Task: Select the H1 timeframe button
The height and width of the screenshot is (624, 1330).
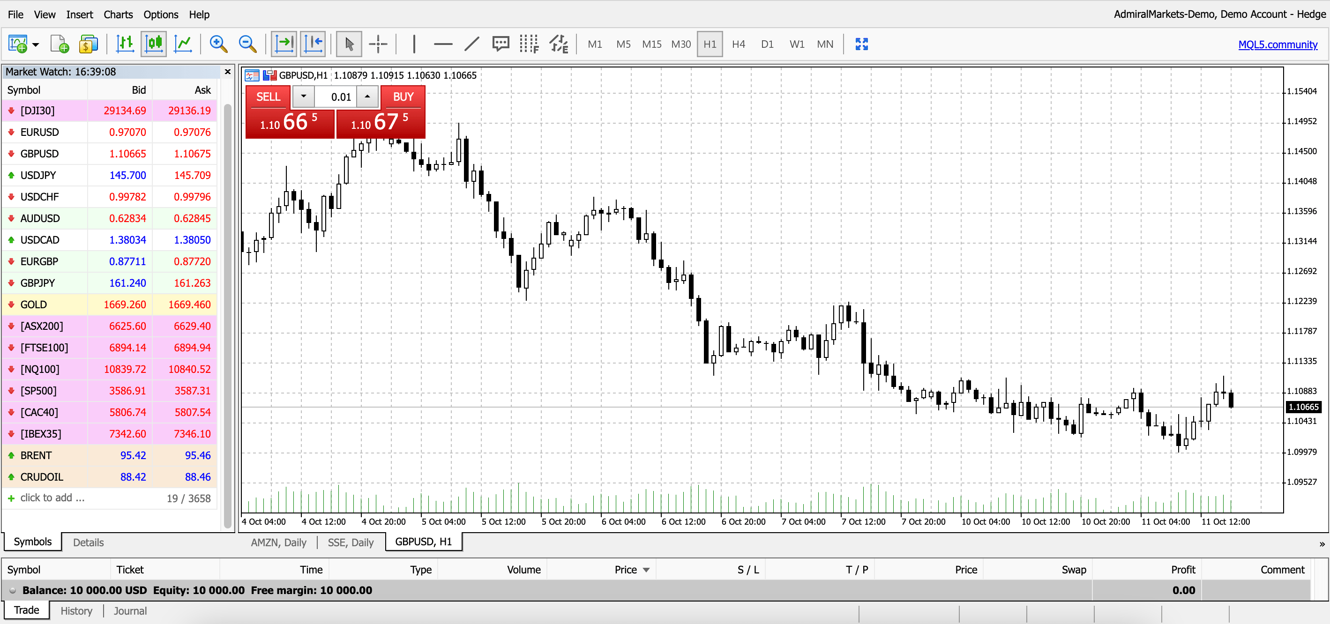Action: coord(710,45)
